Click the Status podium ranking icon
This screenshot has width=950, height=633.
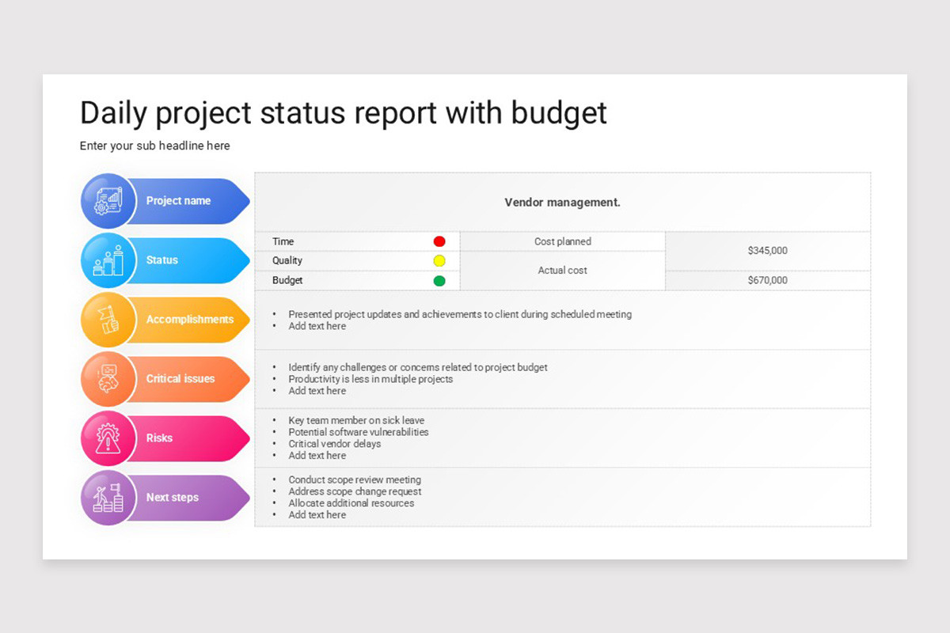coord(108,260)
